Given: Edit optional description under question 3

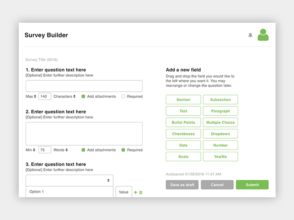Looking at the screenshot, I should click(59, 170).
